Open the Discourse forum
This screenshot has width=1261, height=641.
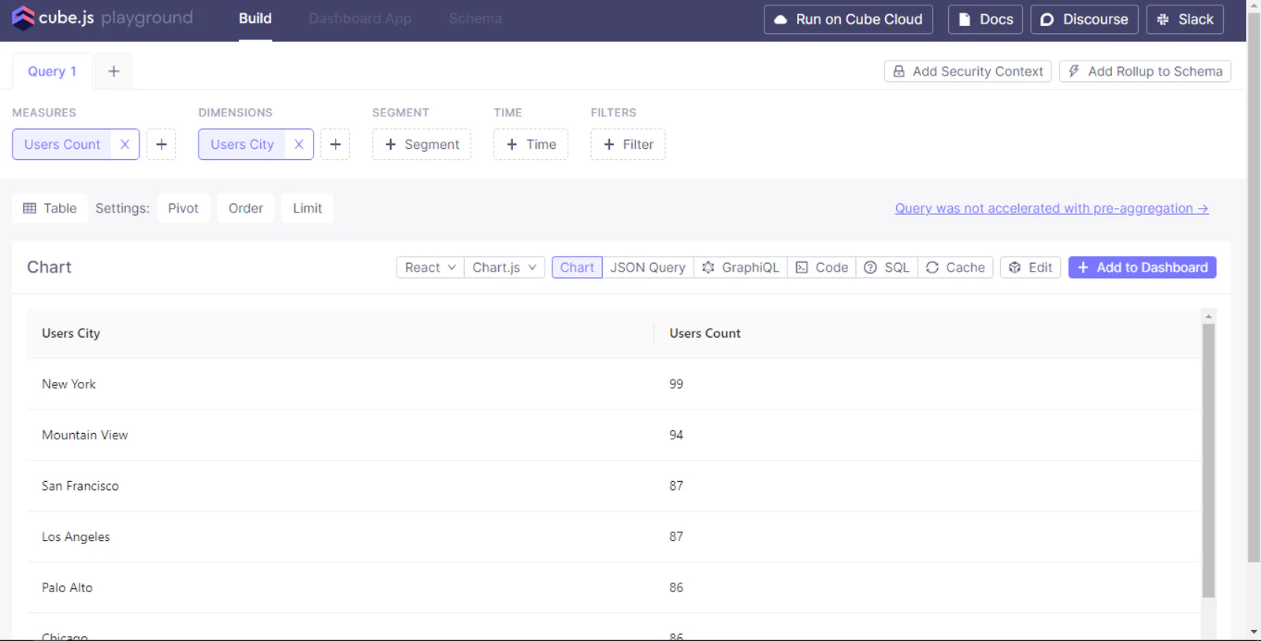point(1084,19)
